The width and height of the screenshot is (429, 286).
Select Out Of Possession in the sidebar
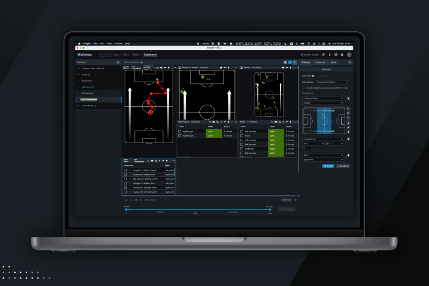coord(89,99)
